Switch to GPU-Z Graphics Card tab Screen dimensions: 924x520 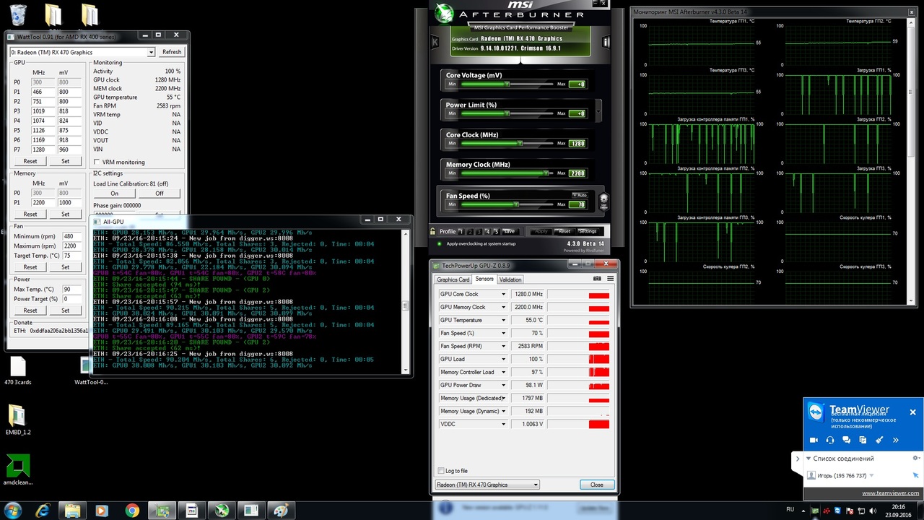453,279
